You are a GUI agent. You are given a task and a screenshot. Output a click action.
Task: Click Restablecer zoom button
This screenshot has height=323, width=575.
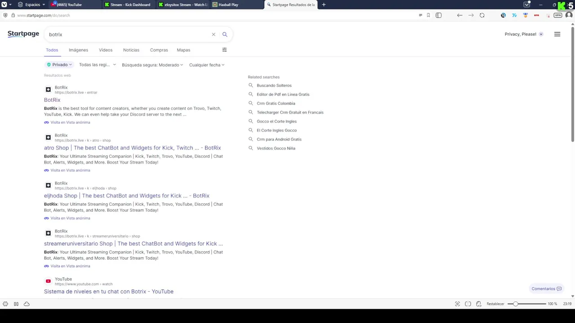(x=495, y=304)
